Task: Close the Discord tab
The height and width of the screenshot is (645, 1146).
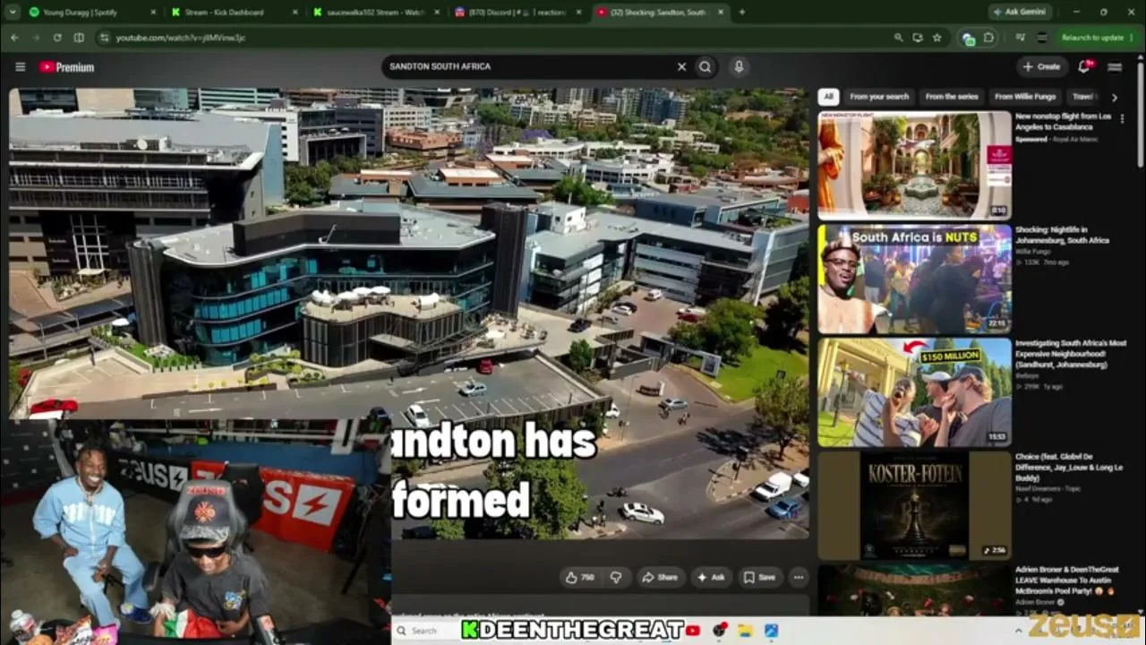Action: pyautogui.click(x=579, y=13)
